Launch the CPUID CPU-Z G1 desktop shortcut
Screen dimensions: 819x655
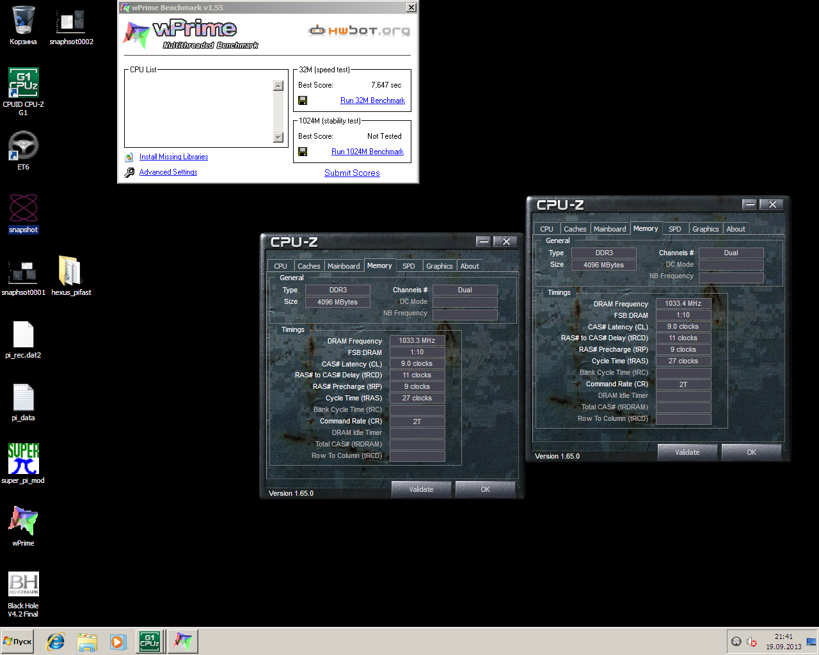[x=23, y=91]
